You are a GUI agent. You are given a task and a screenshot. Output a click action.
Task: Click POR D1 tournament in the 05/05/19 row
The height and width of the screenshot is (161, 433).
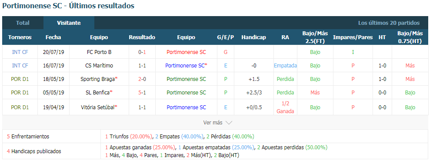click(20, 93)
